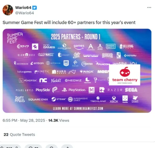Click the Xbox logo in the image
Viewport: 155px width, 148px height.
tap(114, 100)
